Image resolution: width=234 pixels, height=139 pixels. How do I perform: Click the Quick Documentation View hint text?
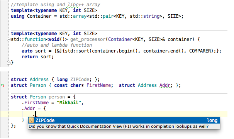tap(118, 127)
